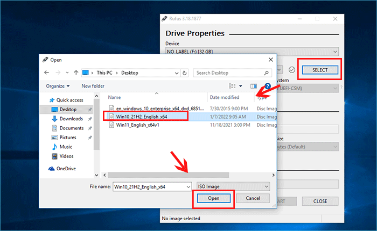Expand the File name dropdown arrow
The image size is (377, 231).
click(x=188, y=186)
